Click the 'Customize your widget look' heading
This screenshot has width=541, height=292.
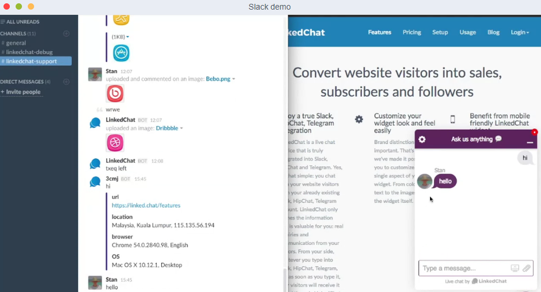tap(404, 123)
